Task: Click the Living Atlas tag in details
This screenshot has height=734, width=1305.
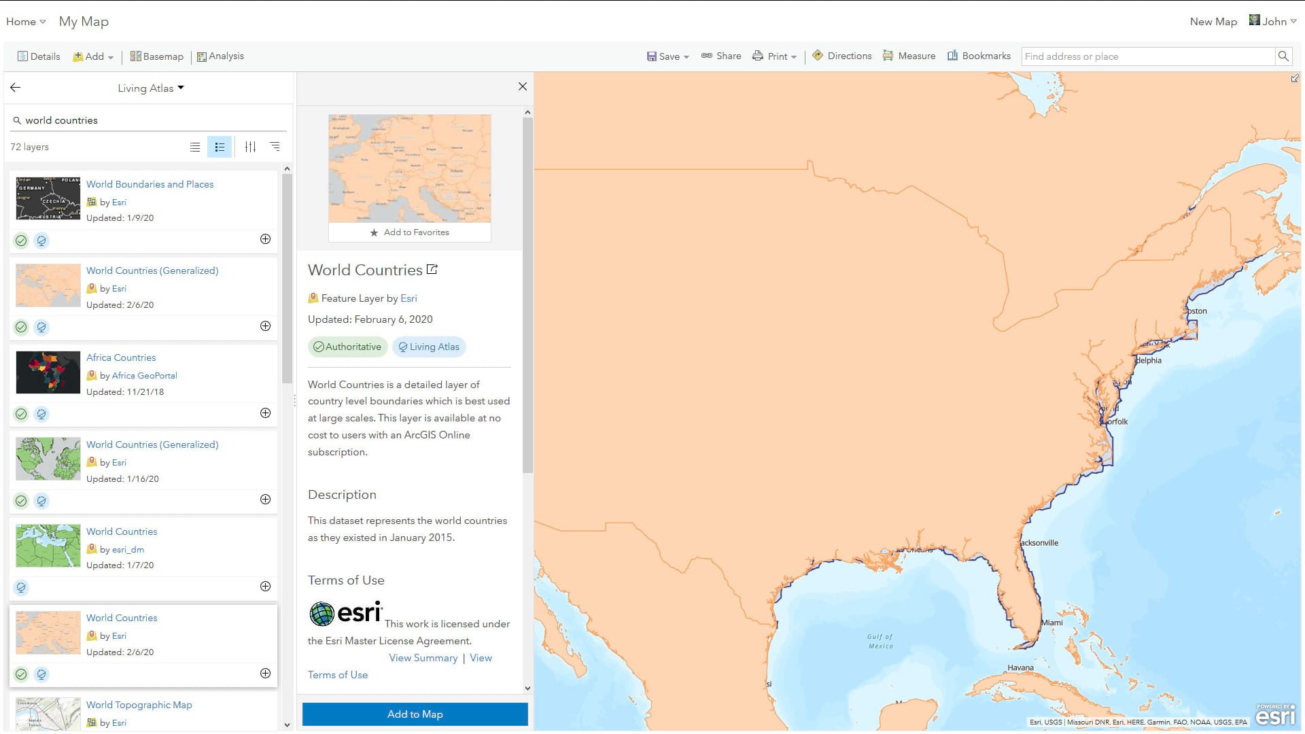Action: pos(429,347)
